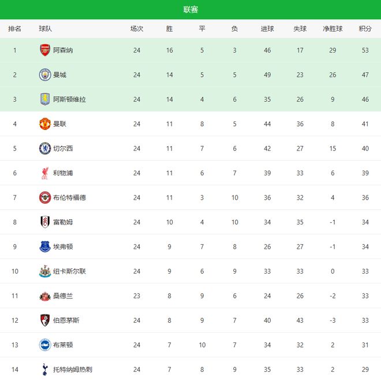
Task: Open the 布莱顿 team link
Action: click(63, 345)
